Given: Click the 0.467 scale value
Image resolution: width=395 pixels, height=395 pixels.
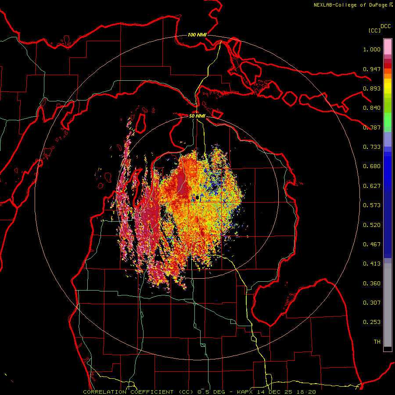Looking at the screenshot, I should point(372,244).
